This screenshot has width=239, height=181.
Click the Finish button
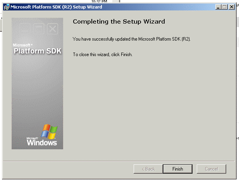tap(177, 169)
